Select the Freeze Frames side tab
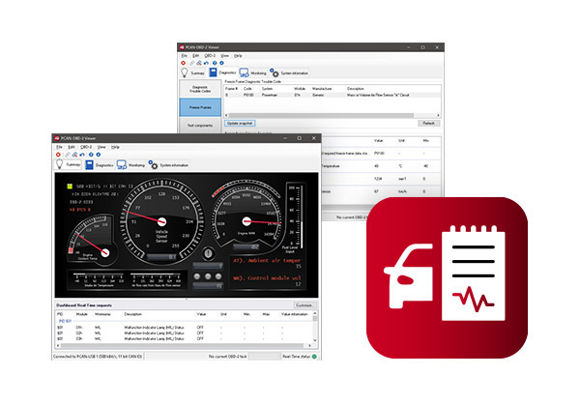The width and height of the screenshot is (580, 404). pyautogui.click(x=200, y=106)
